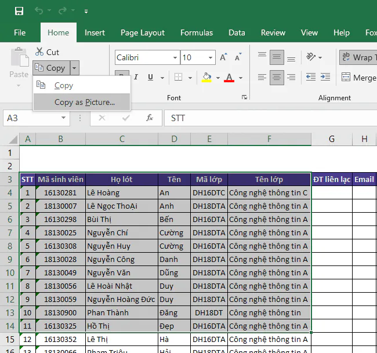The image size is (377, 353).
Task: Click Increase Font Size icon
Action: pyautogui.click(x=223, y=57)
